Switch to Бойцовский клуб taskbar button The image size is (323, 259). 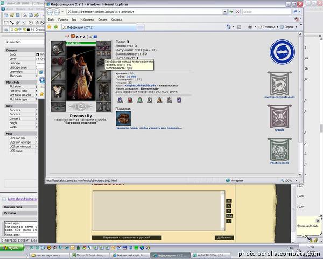click(x=130, y=255)
